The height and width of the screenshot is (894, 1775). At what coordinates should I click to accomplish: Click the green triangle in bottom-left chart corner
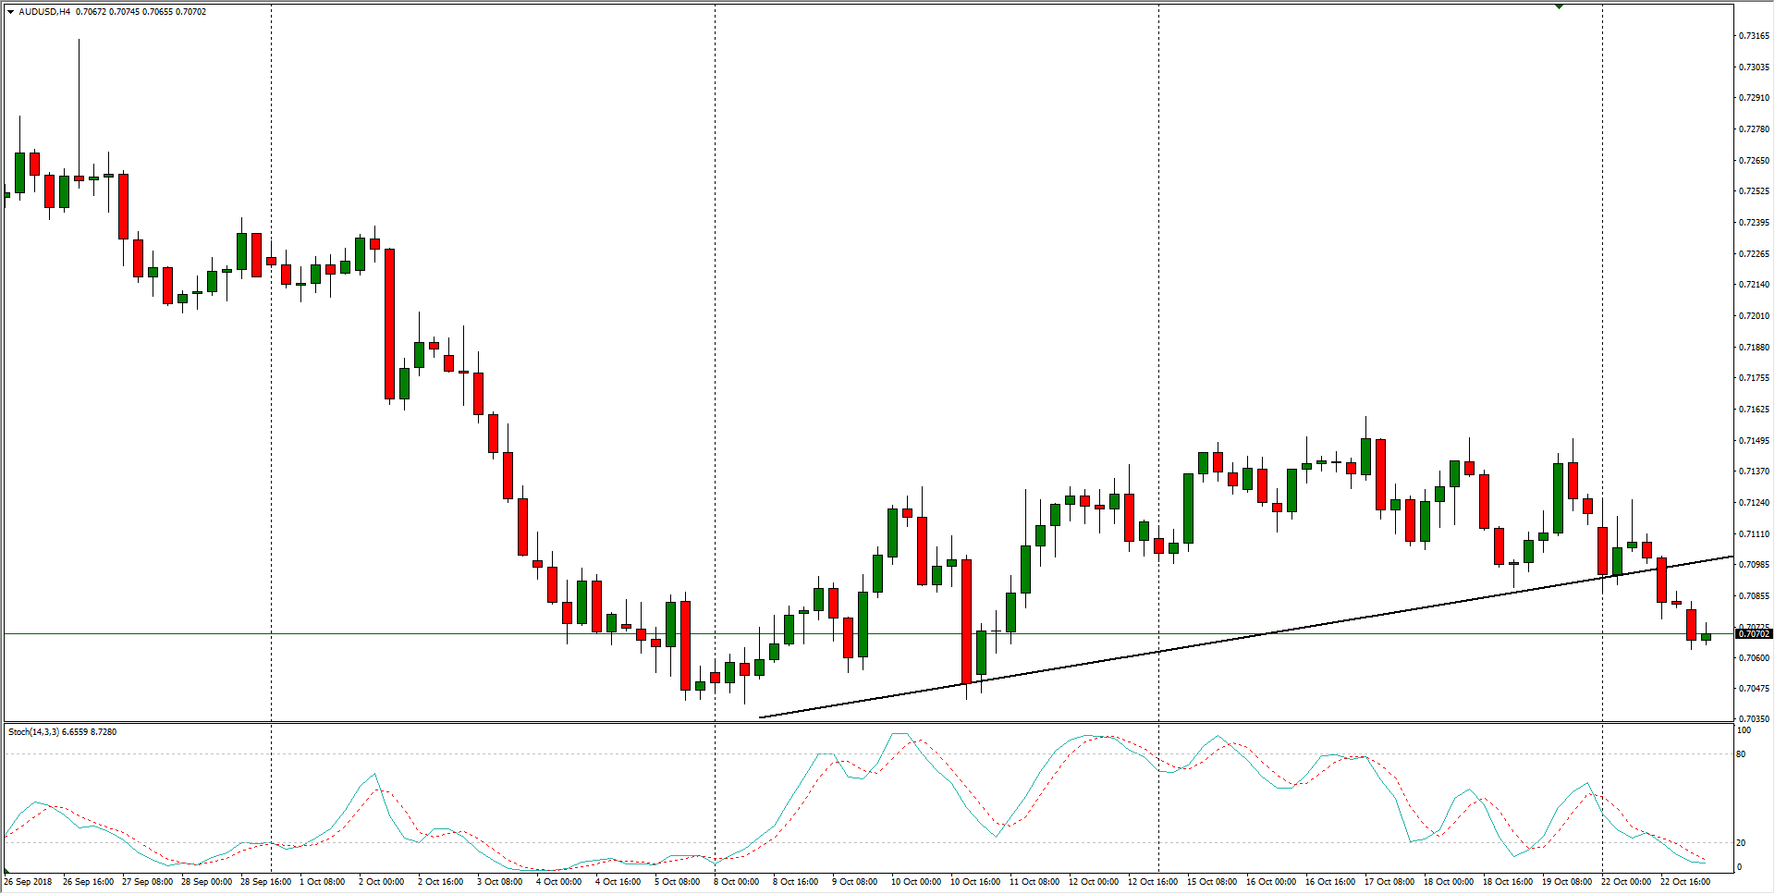(7, 871)
